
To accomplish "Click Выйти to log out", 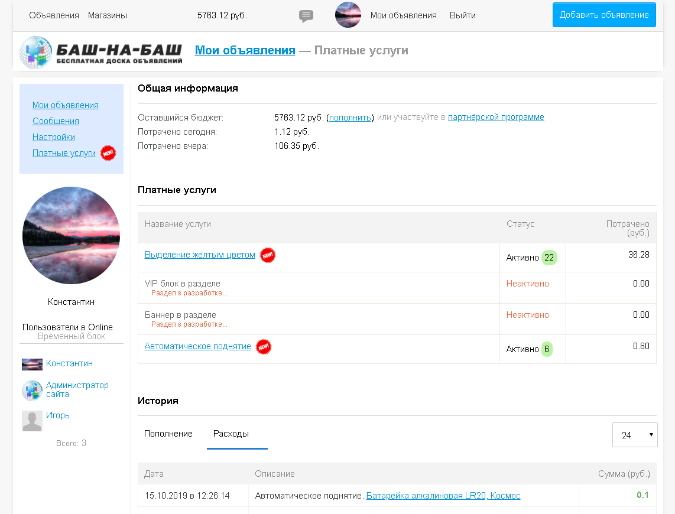I will point(463,15).
